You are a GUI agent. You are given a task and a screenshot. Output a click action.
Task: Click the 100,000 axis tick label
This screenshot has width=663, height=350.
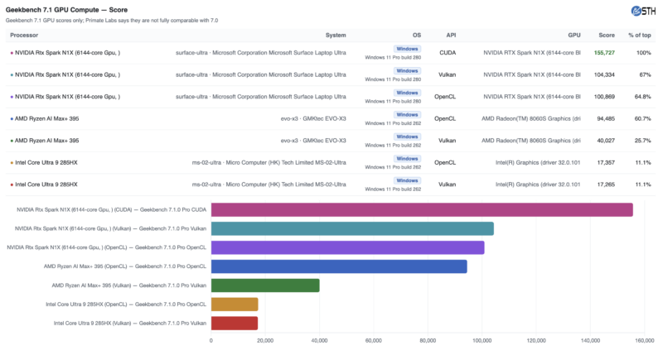(482, 341)
